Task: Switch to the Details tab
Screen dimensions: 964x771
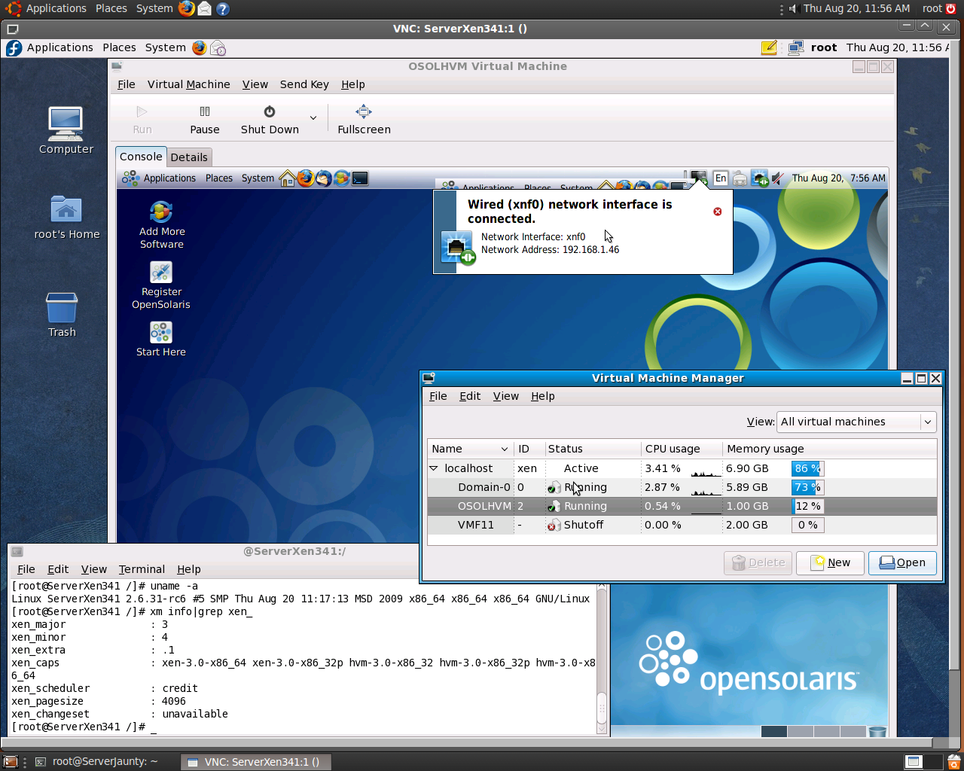Action: [189, 157]
